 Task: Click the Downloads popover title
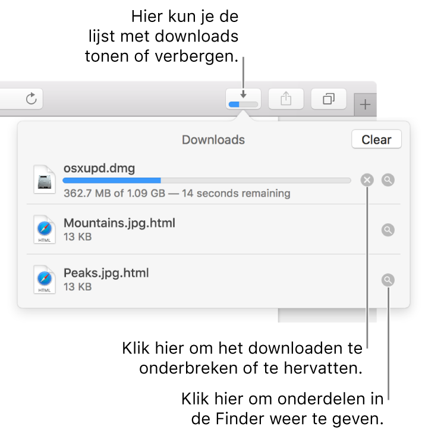coord(213,140)
